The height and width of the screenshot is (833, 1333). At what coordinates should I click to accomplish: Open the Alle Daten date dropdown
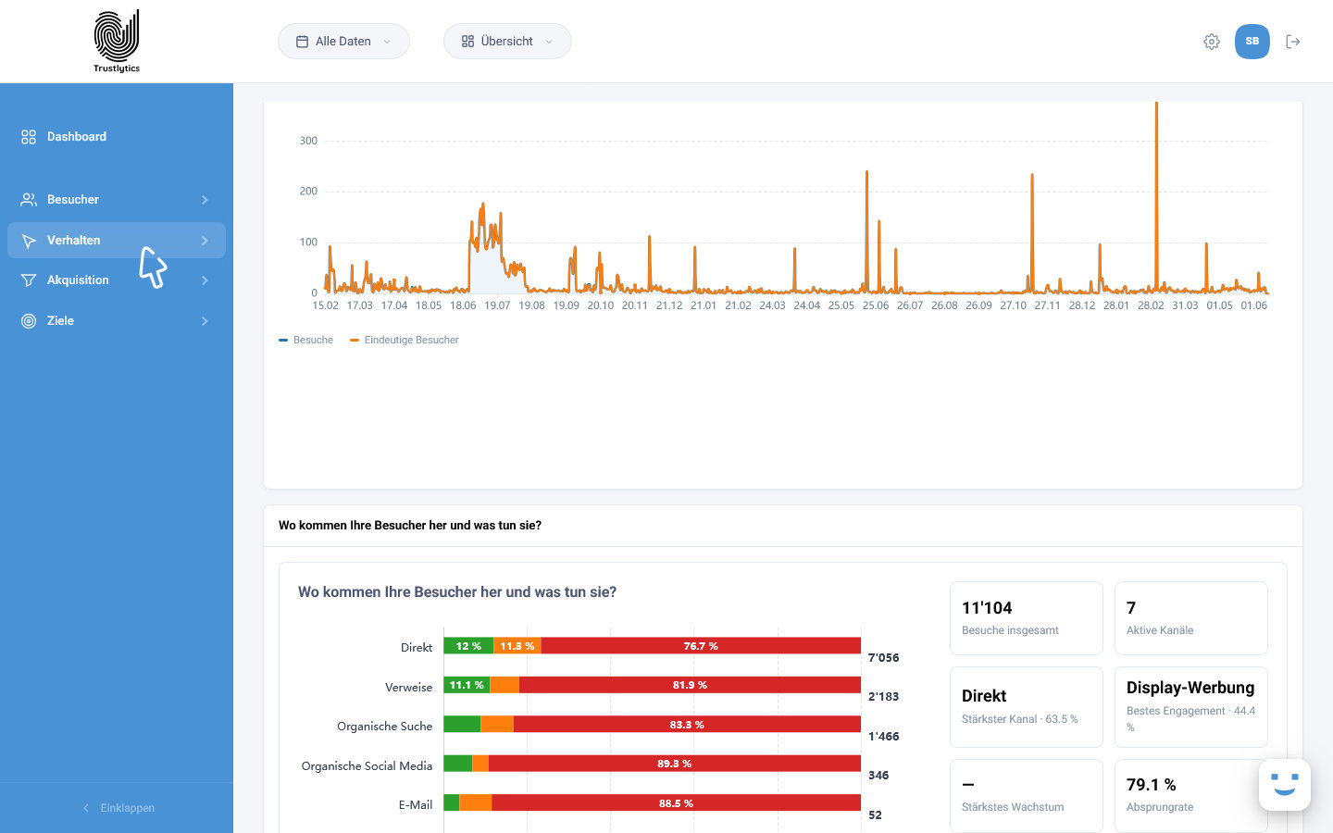(343, 42)
